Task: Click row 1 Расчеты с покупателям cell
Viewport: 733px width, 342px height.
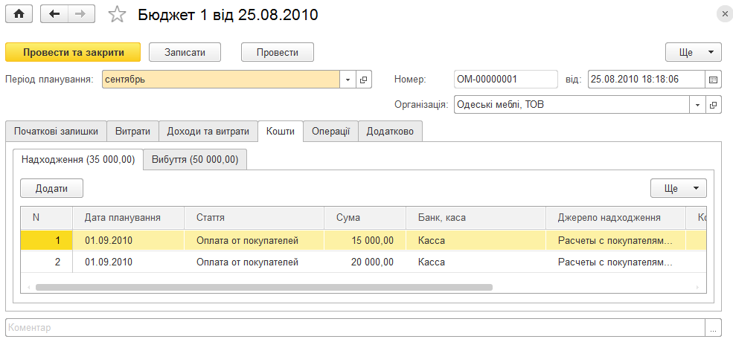Action: pyautogui.click(x=615, y=241)
